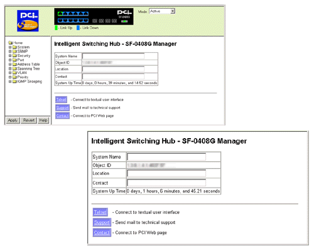Click the "Send mail to technical support" text in the lower panel
Viewport: 314px width, 251px height.
[145, 222]
